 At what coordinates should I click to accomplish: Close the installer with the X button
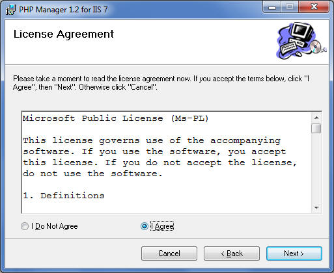click(314, 7)
